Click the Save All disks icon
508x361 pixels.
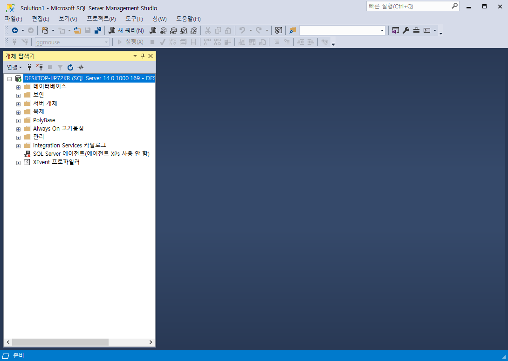[97, 30]
